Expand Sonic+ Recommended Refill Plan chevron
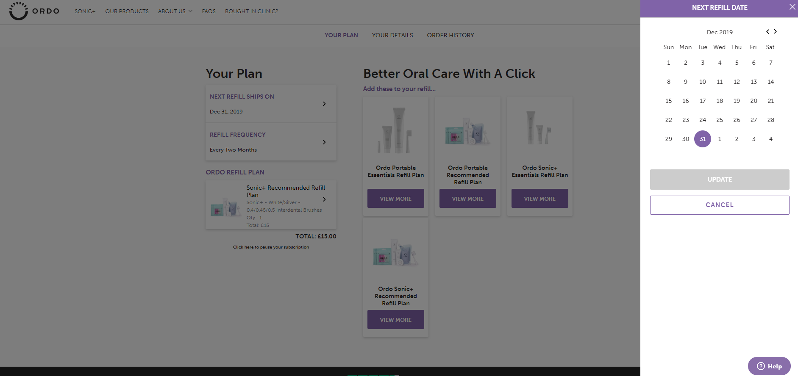 point(324,199)
